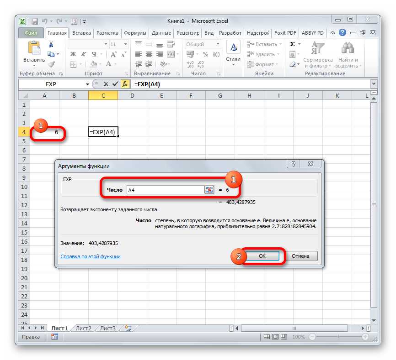Click the Insert Function fx icon
396x360 pixels.
point(125,84)
